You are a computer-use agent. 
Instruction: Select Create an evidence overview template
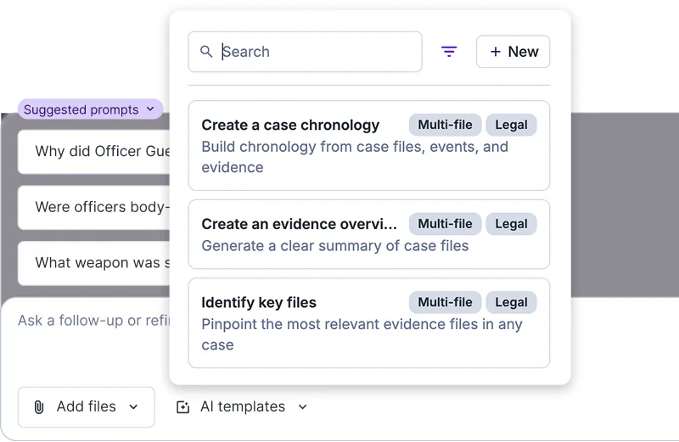(369, 234)
